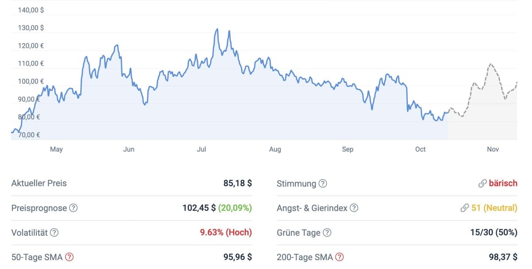This screenshot has width=532, height=269.
Task: Click the red help icon beside 200-Tage SMA
Action: (x=339, y=257)
